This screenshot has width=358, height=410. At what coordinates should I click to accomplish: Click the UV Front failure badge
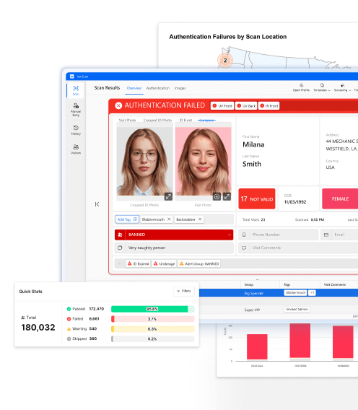click(222, 105)
